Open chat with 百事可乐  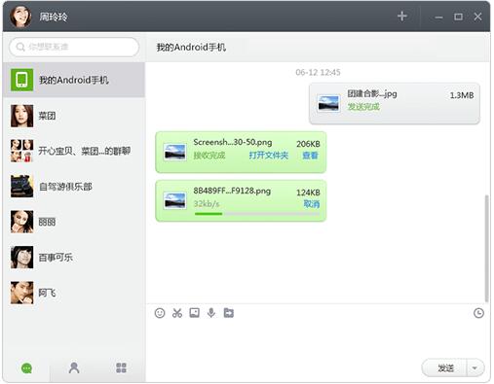[74, 258]
